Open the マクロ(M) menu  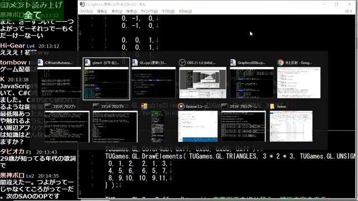tap(168, 11)
